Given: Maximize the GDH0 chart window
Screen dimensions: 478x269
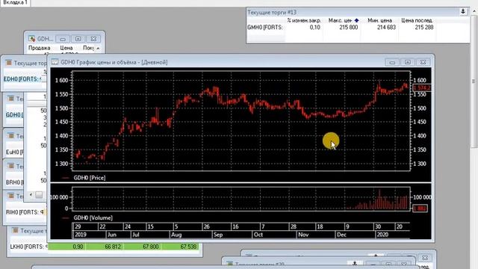Looking at the screenshot, I should 408,62.
